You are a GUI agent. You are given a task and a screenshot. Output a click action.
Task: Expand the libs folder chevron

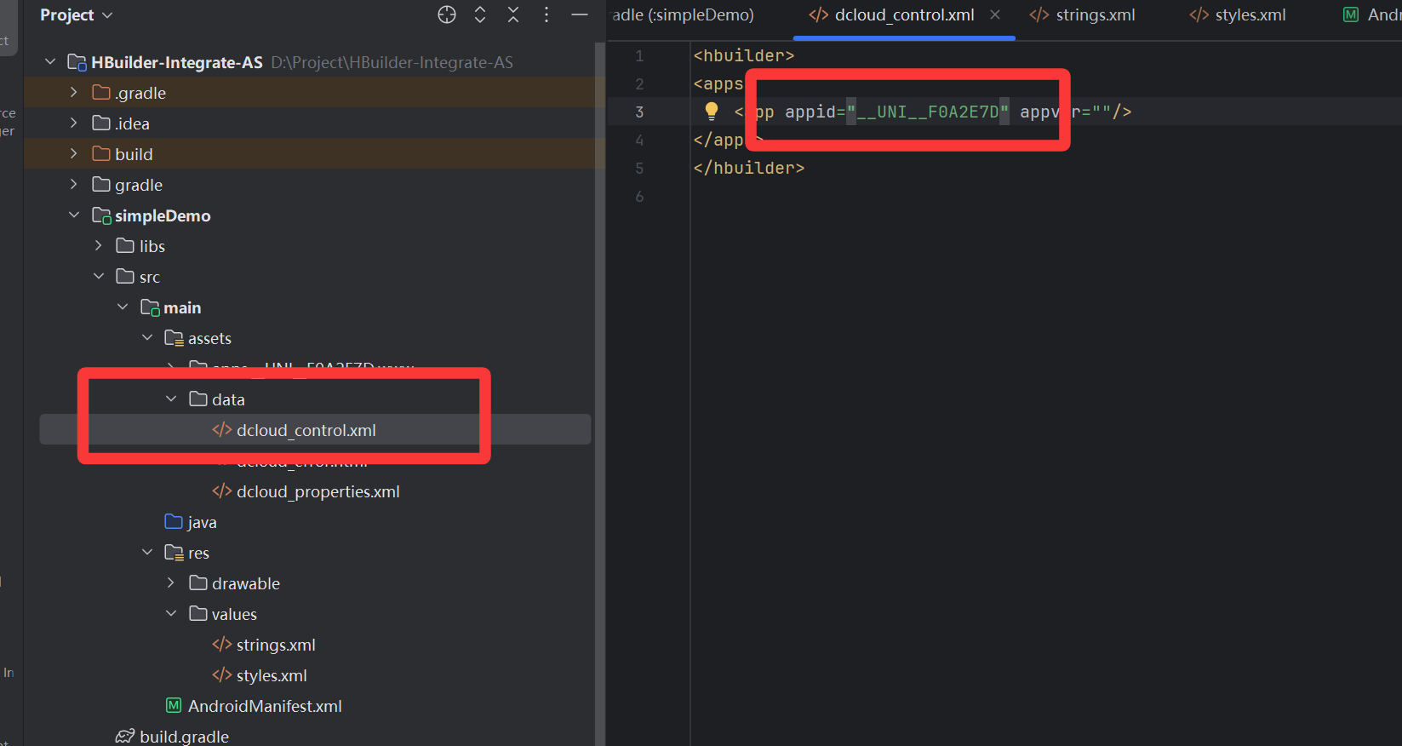(99, 245)
